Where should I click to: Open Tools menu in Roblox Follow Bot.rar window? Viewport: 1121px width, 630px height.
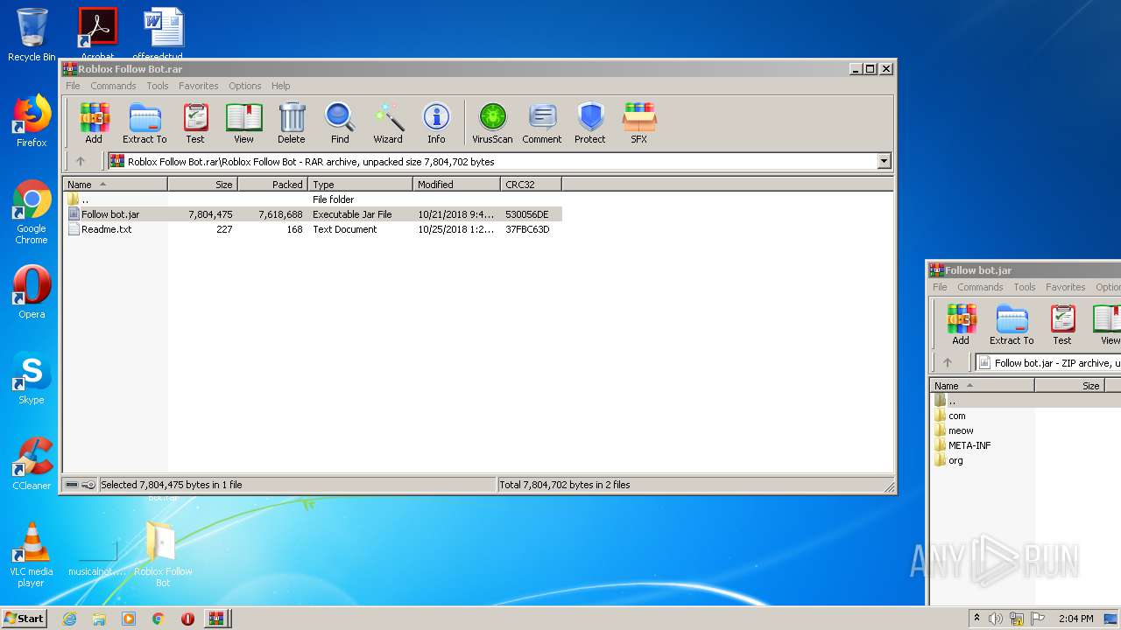(158, 86)
